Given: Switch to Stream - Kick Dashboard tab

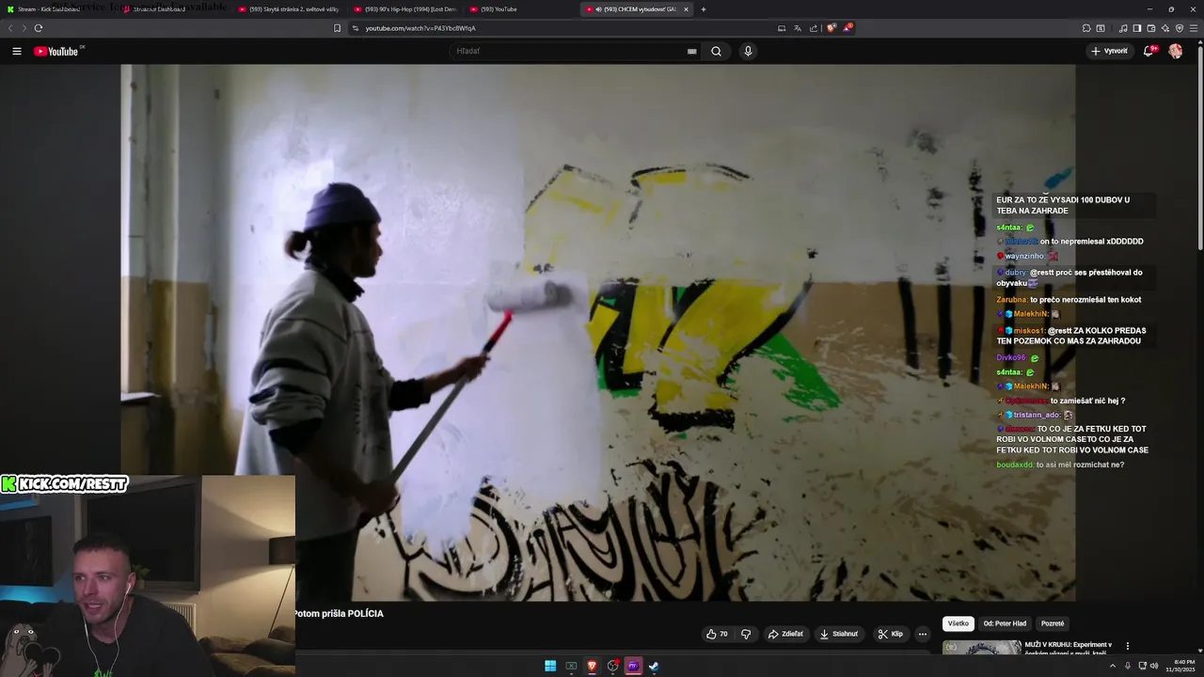Looking at the screenshot, I should point(56,9).
